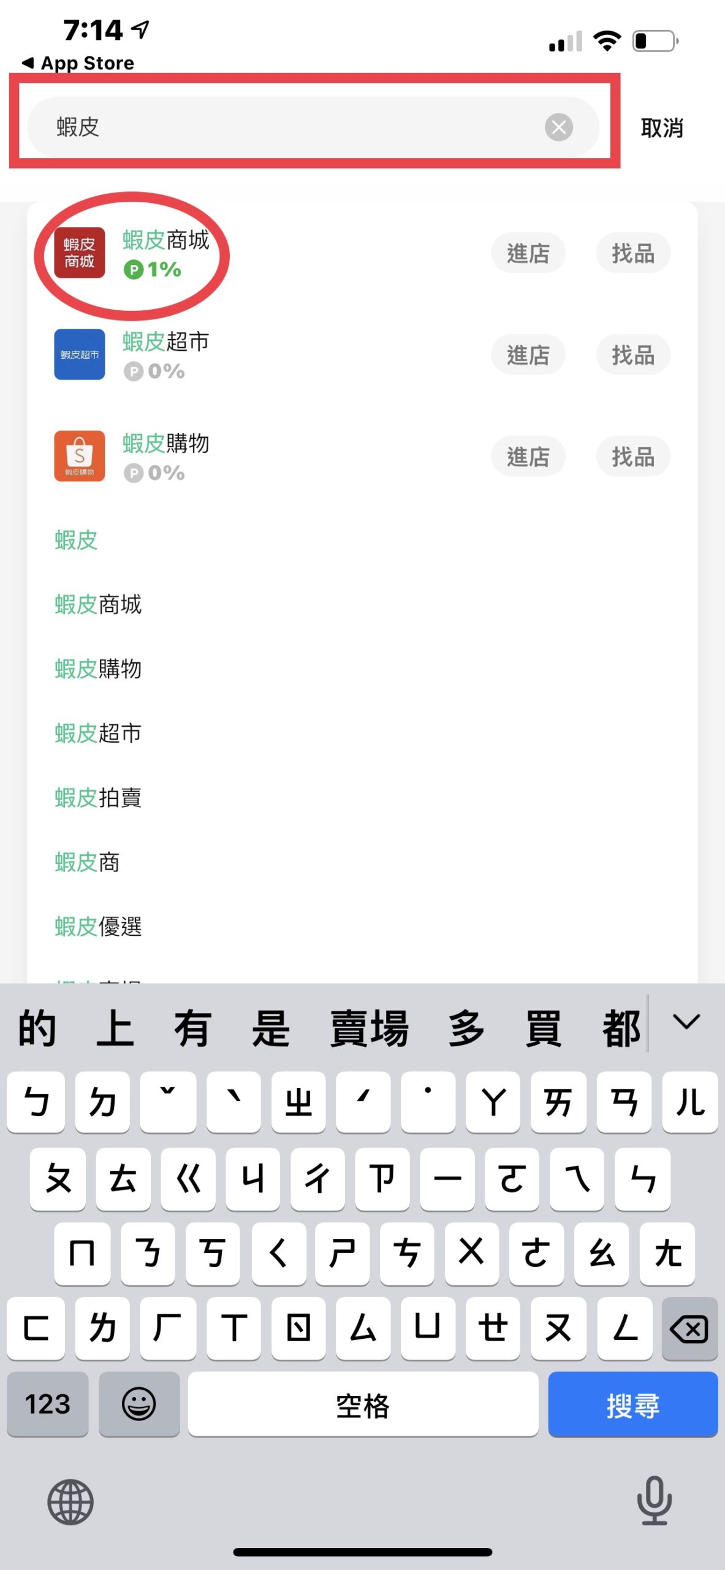Image resolution: width=725 pixels, height=1570 pixels.
Task: Tap the orange 蝦皮購物 store icon
Action: click(80, 456)
